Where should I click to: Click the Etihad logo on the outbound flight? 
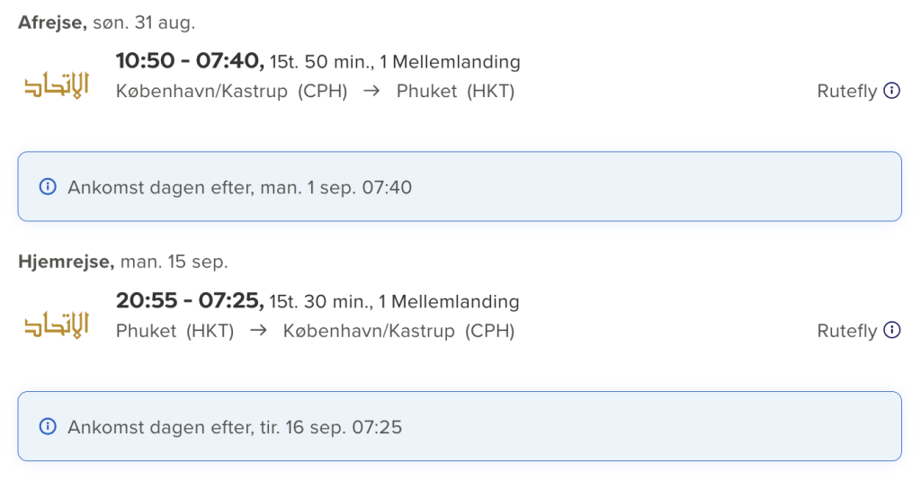click(x=57, y=85)
